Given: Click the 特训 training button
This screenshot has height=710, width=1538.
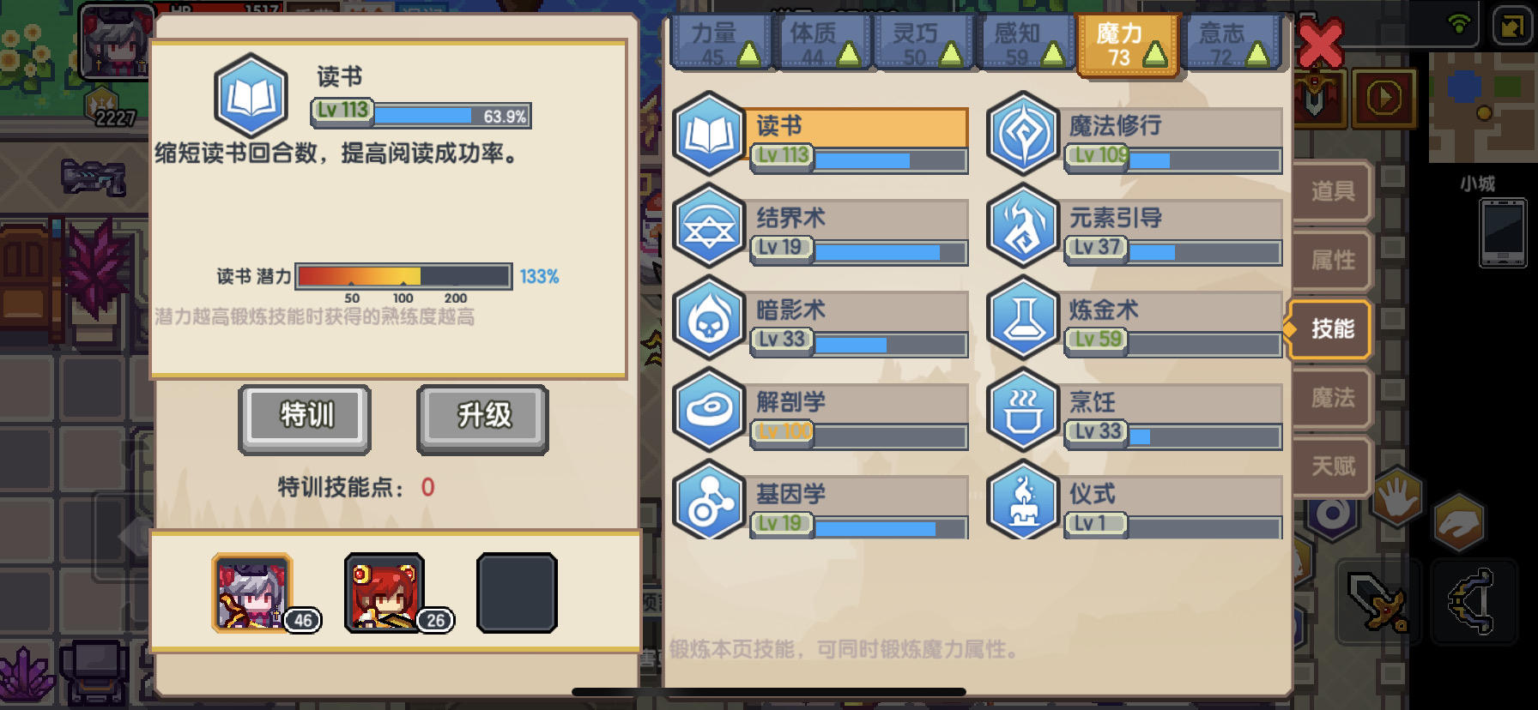Looking at the screenshot, I should click(x=305, y=418).
